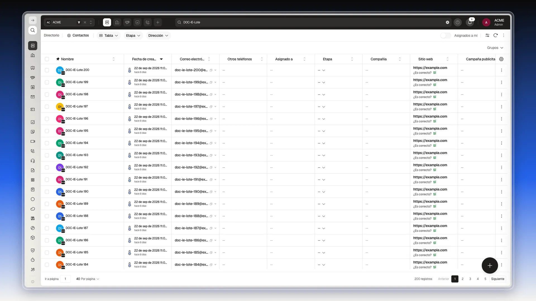Open the cube package icon in the sidebar
This screenshot has width=536, height=301.
click(x=33, y=238)
